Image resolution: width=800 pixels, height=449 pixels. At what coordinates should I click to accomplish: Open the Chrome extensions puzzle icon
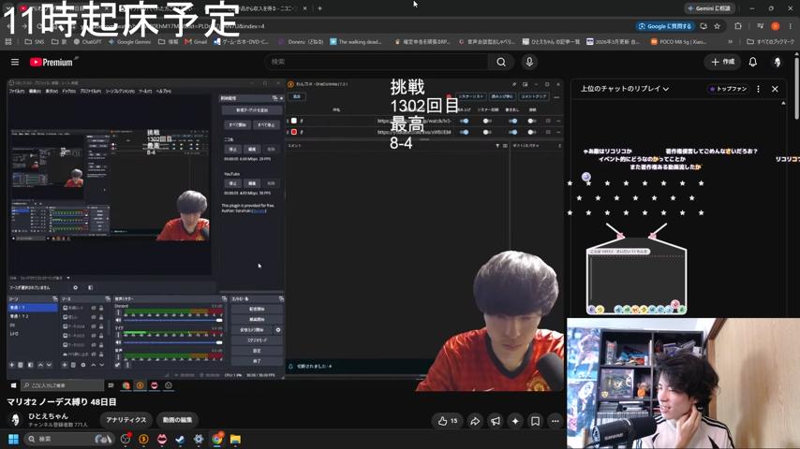tap(738, 26)
